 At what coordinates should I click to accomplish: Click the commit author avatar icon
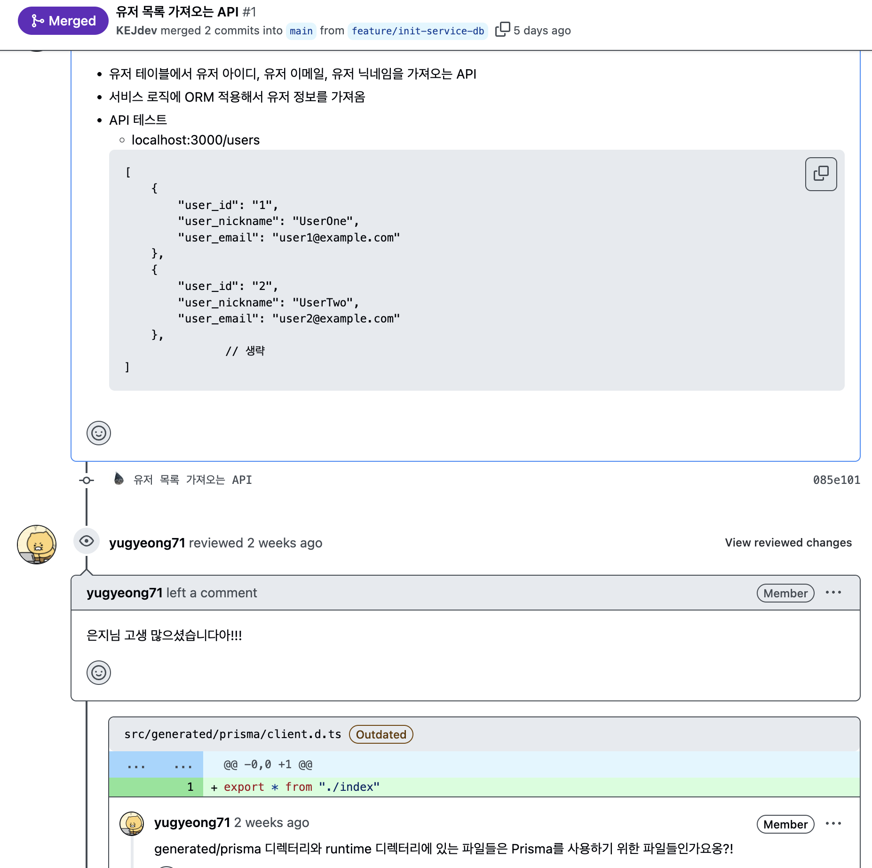tap(119, 479)
